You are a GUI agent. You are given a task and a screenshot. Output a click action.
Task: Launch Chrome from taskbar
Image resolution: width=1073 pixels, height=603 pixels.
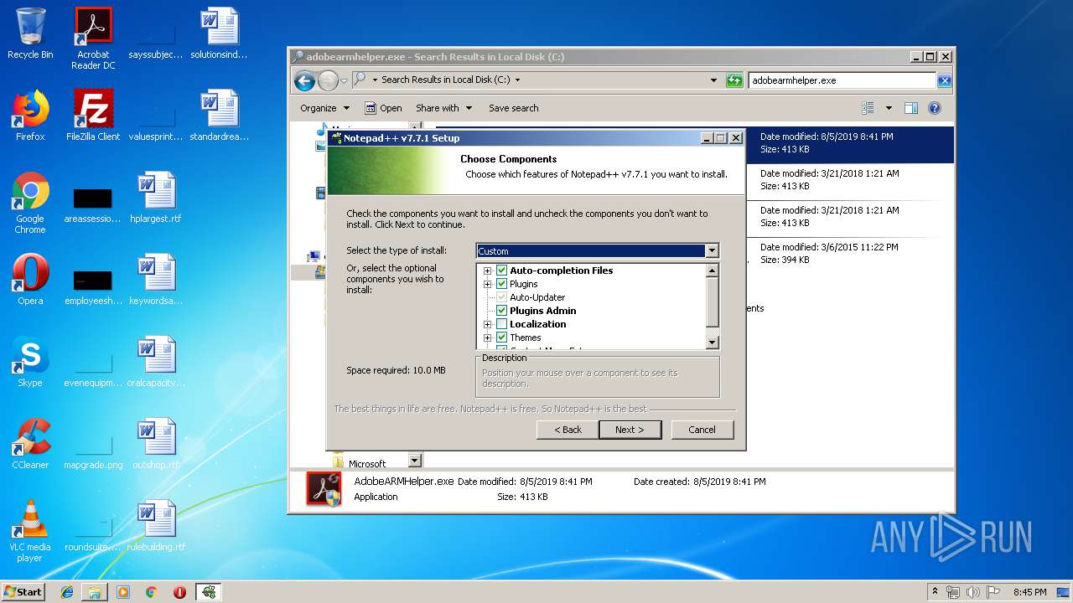[151, 592]
